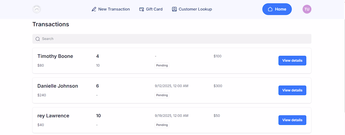Screen dimensions: 345x135
Task: Click the store logo icon
Action: tap(37, 9)
